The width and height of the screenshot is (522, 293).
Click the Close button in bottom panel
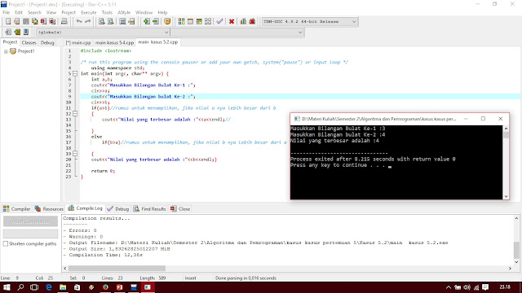pyautogui.click(x=180, y=209)
